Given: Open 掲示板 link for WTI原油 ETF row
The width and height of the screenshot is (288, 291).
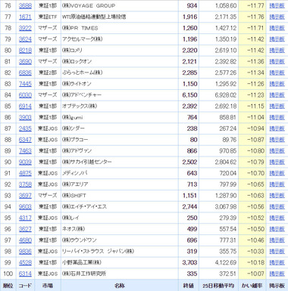Looking at the screenshot, I should coord(277,17).
